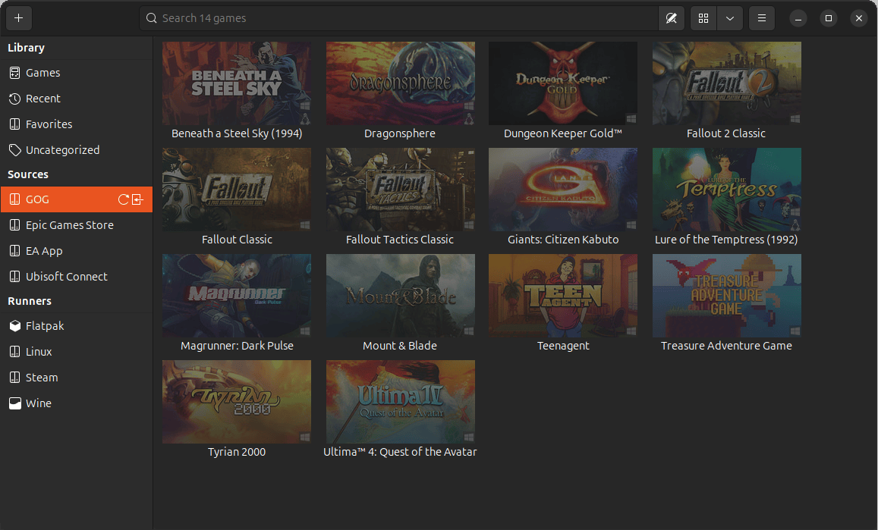Click the EA App sidebar icon
The image size is (878, 530).
14,251
